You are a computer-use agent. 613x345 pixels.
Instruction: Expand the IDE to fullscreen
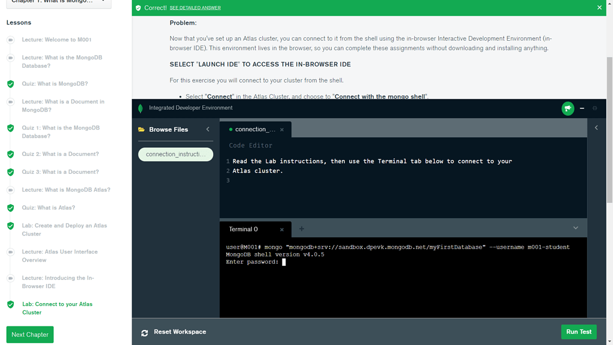[594, 109]
